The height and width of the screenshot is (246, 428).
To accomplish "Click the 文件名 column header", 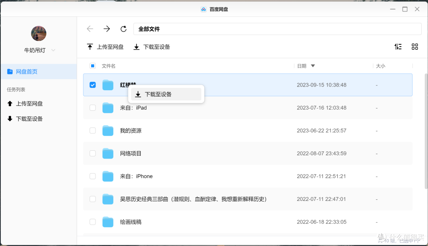I will click(x=108, y=66).
